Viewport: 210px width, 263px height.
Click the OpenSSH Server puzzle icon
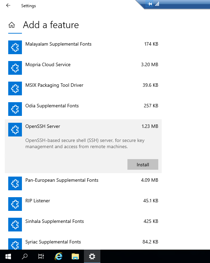pos(15,130)
